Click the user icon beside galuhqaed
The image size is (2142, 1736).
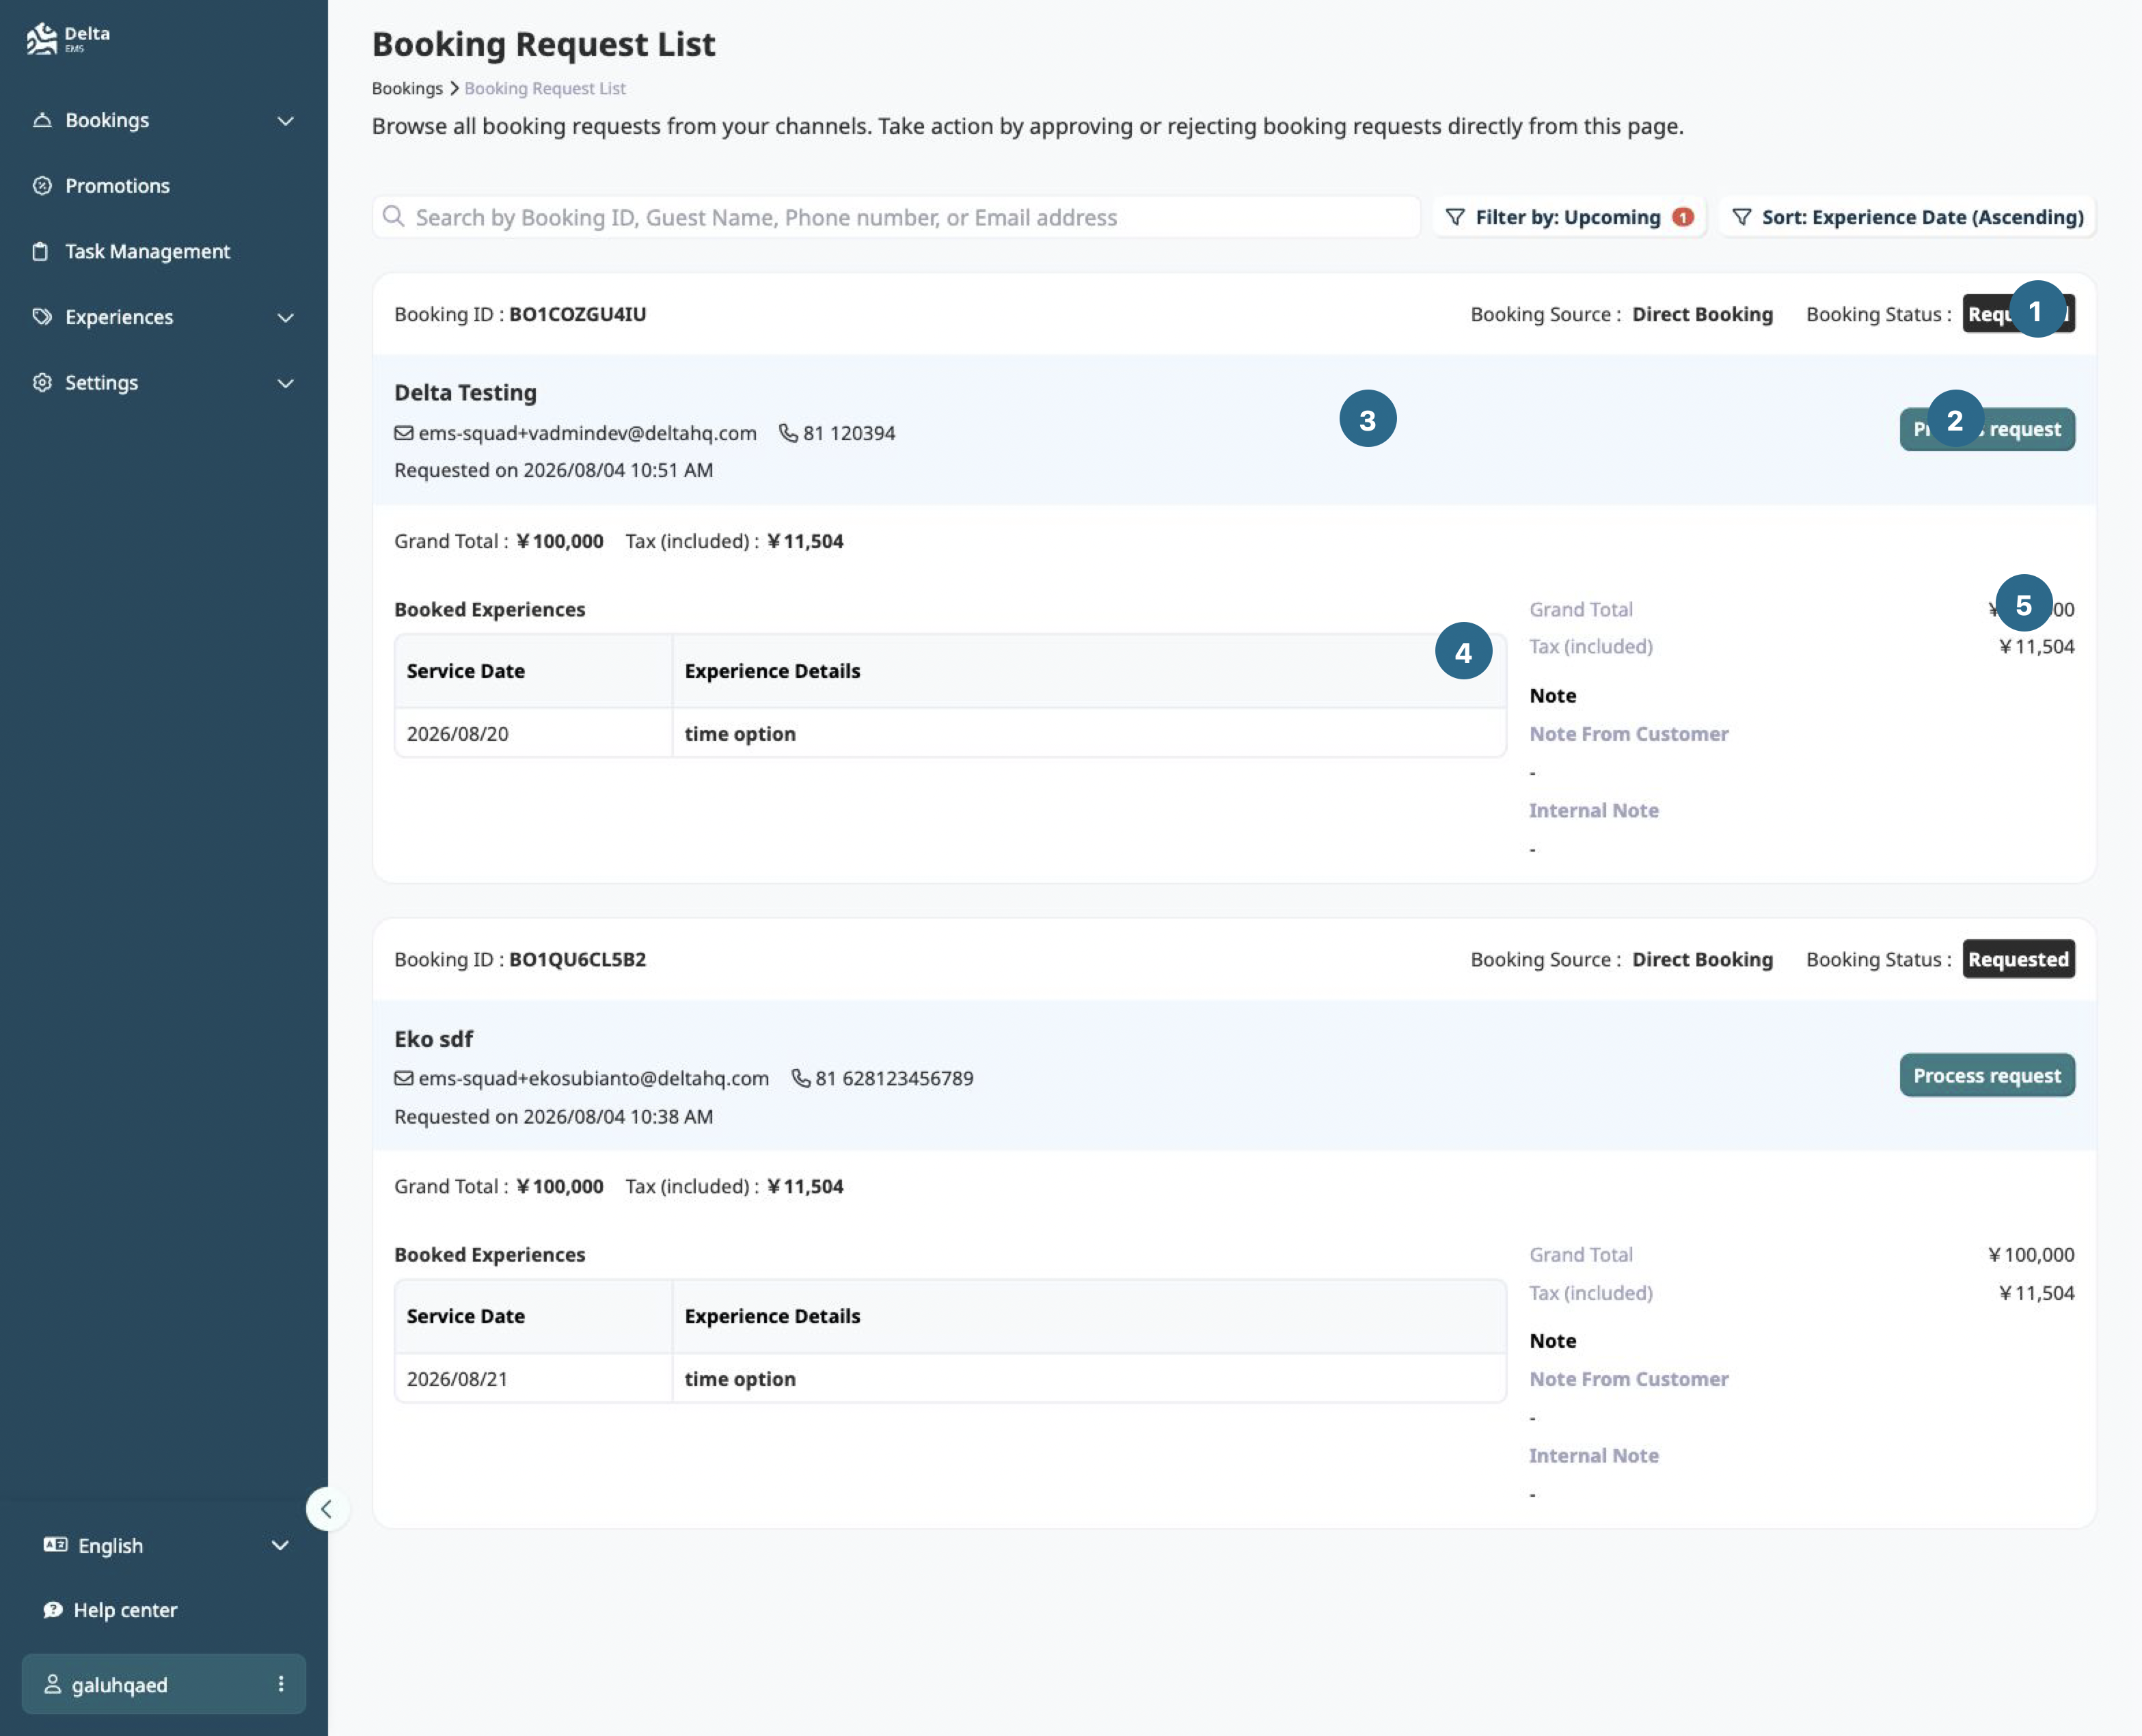52,1684
